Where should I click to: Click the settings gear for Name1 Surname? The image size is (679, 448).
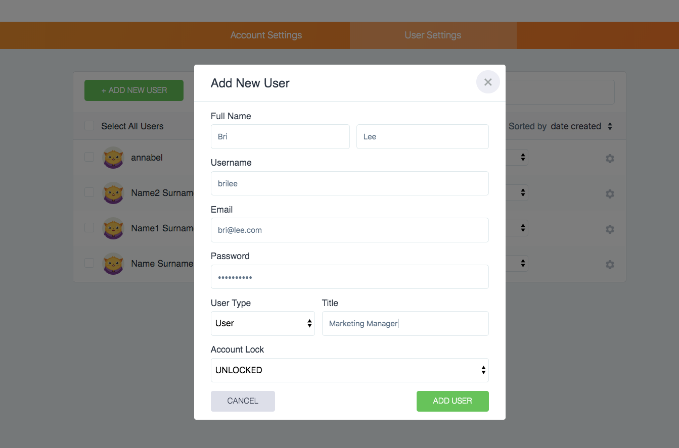[610, 229]
